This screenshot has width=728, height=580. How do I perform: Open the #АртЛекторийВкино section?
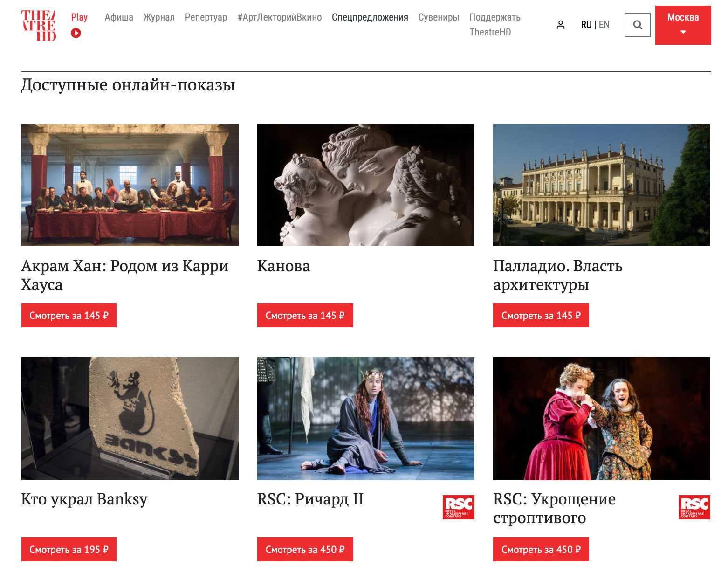tap(280, 17)
